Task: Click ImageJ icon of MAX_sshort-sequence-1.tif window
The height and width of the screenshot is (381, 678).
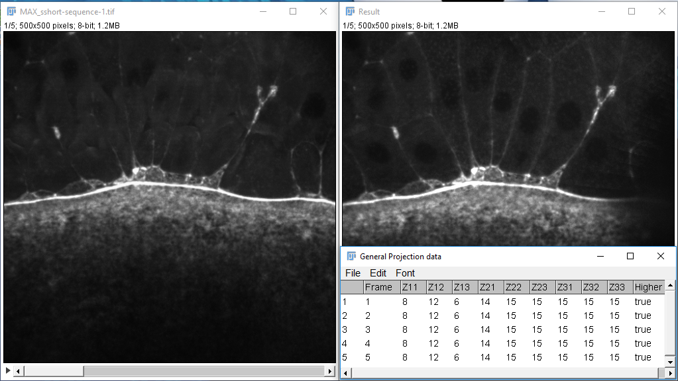Action: (11, 11)
